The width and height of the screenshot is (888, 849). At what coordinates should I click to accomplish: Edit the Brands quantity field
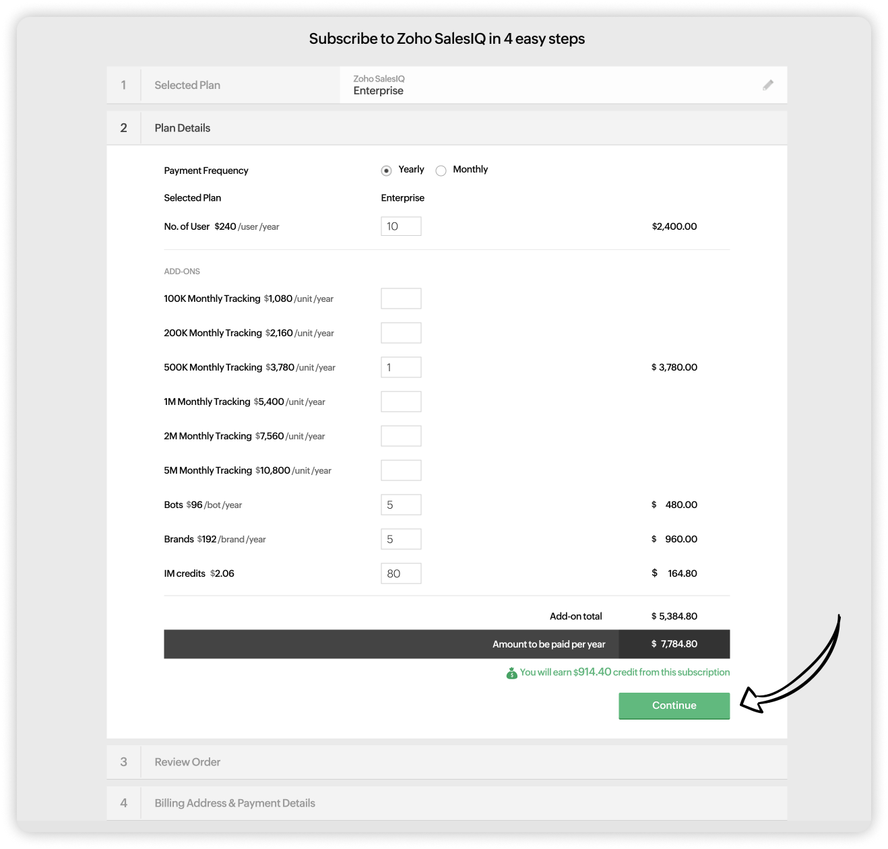click(401, 539)
